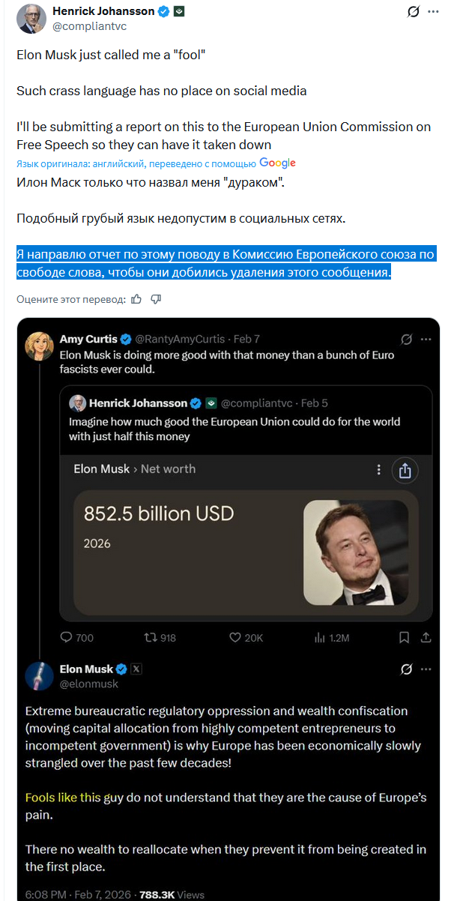Share Amy Curtis's post via the share icon
Viewport: 451px width, 901px height.
[426, 637]
